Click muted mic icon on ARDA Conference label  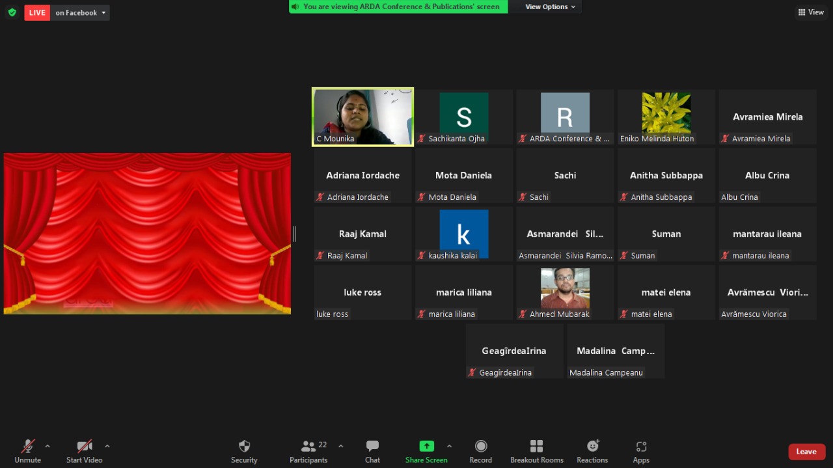click(523, 139)
